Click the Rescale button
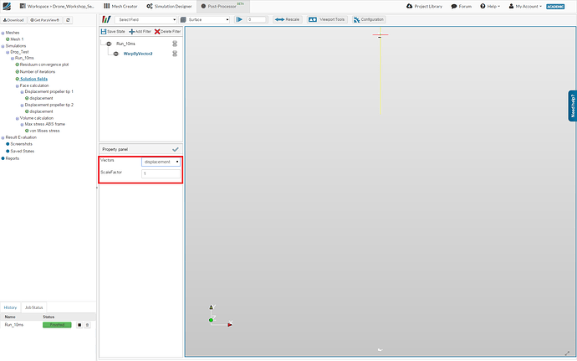577x361 pixels. tap(288, 19)
